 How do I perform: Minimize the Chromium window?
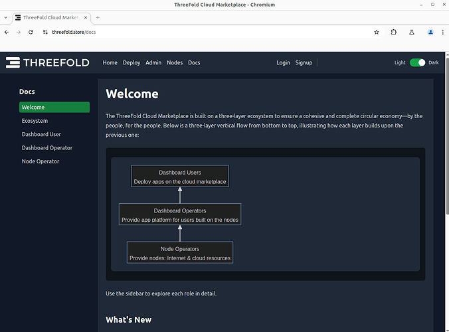coord(421,5)
